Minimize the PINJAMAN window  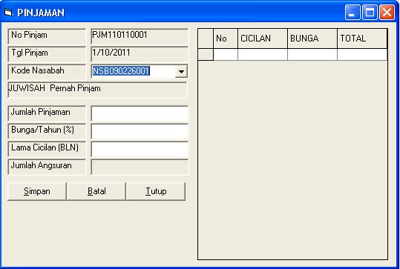pyautogui.click(x=353, y=12)
